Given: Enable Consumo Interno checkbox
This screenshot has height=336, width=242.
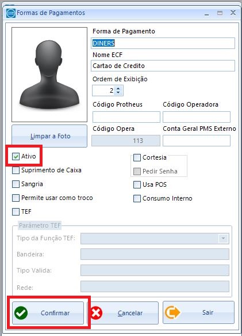Looking at the screenshot, I should (x=137, y=198).
